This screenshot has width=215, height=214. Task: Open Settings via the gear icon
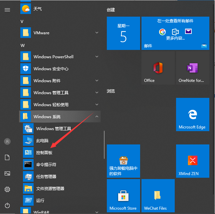click(7, 189)
